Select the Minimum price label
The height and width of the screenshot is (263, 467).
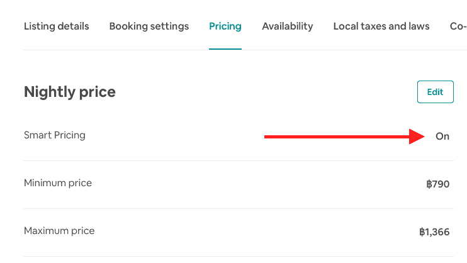tap(58, 183)
